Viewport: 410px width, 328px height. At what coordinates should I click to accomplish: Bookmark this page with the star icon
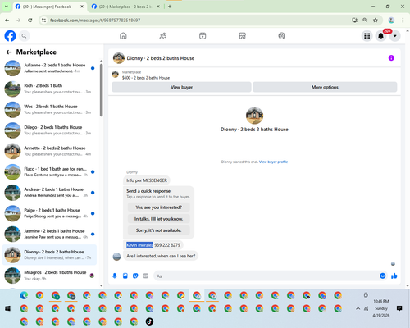coord(376,20)
